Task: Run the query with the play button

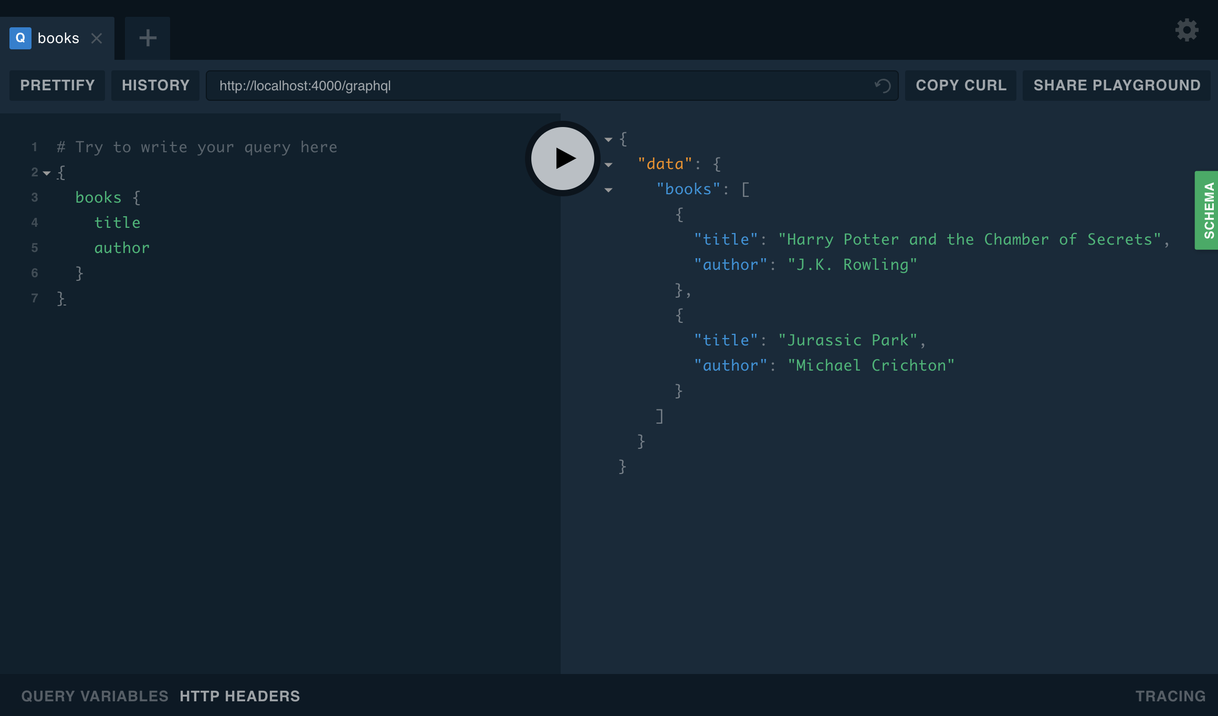Action: click(x=563, y=159)
